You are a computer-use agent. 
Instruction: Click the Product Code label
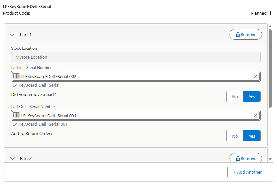tap(16, 13)
